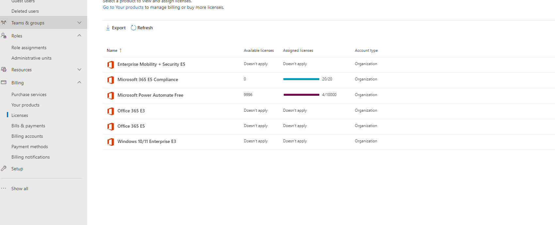
Task: Open Setup in navigation
Action: click(17, 169)
